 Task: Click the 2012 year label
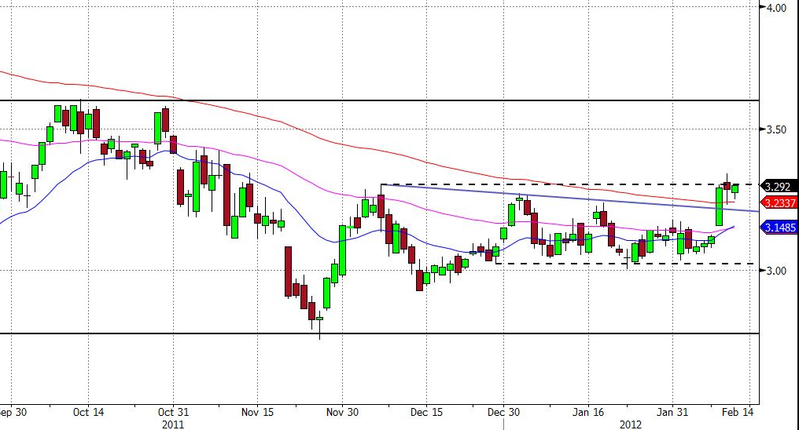coord(631,424)
